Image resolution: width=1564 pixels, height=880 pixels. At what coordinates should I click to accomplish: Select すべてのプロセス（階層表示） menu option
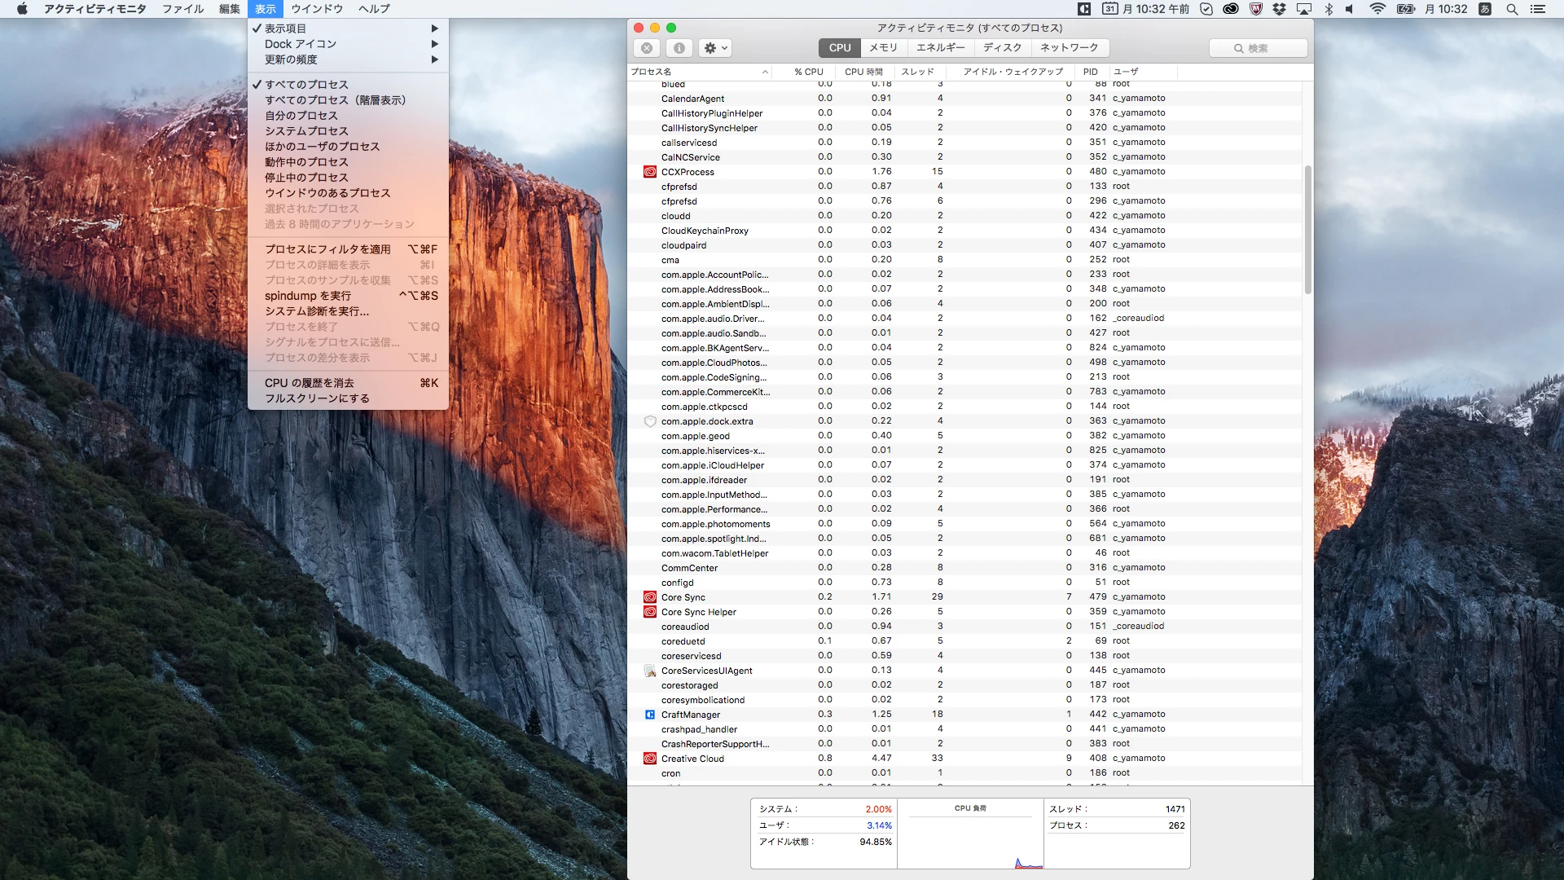tap(335, 100)
